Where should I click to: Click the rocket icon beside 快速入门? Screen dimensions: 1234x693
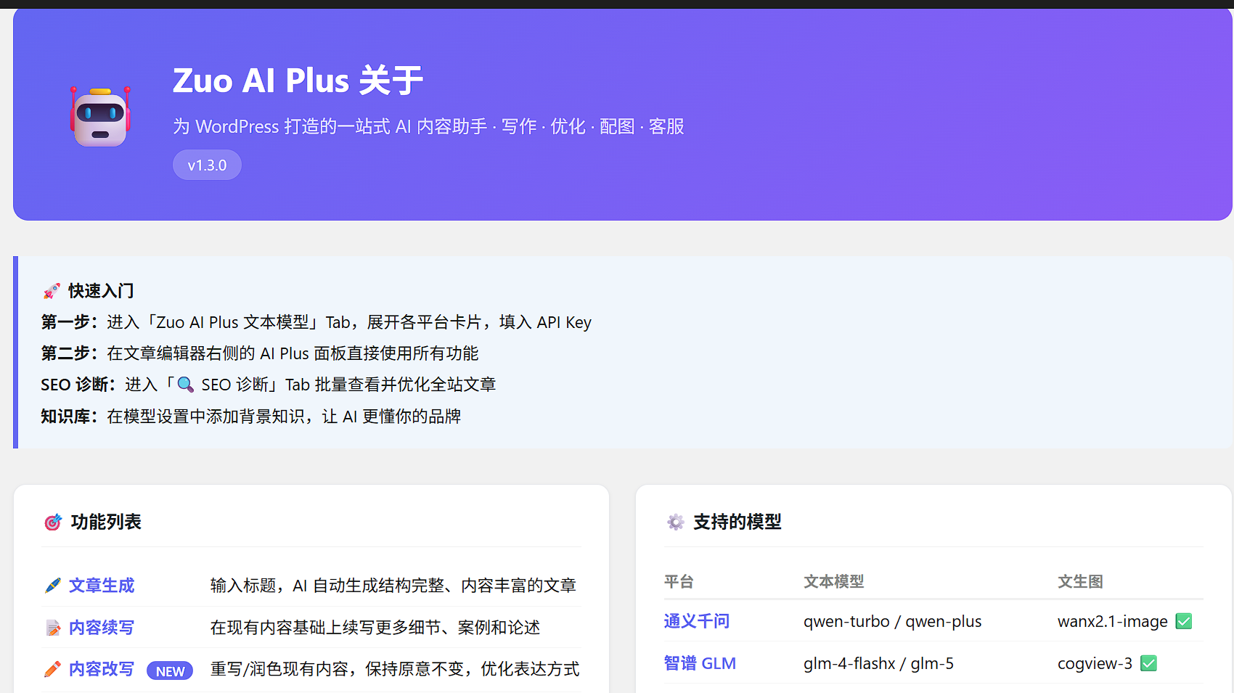[x=52, y=291]
